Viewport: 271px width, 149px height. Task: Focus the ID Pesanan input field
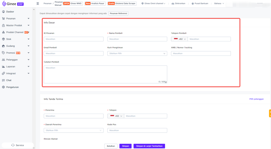pyautogui.click(x=74, y=39)
